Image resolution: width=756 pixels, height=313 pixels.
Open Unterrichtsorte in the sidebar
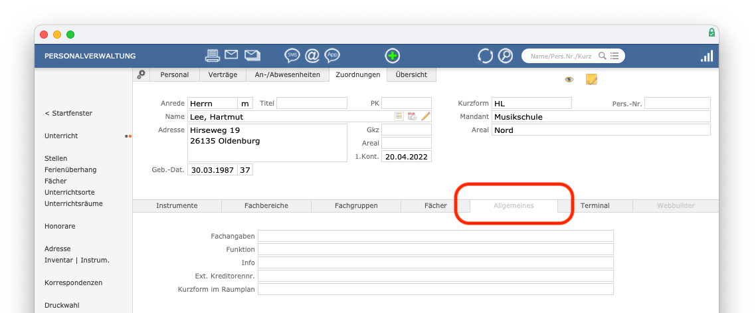(x=70, y=192)
